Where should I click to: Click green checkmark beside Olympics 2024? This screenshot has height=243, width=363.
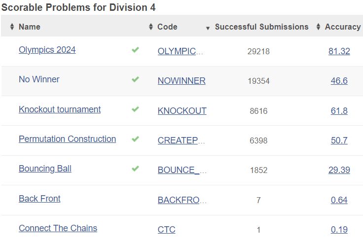click(x=135, y=50)
